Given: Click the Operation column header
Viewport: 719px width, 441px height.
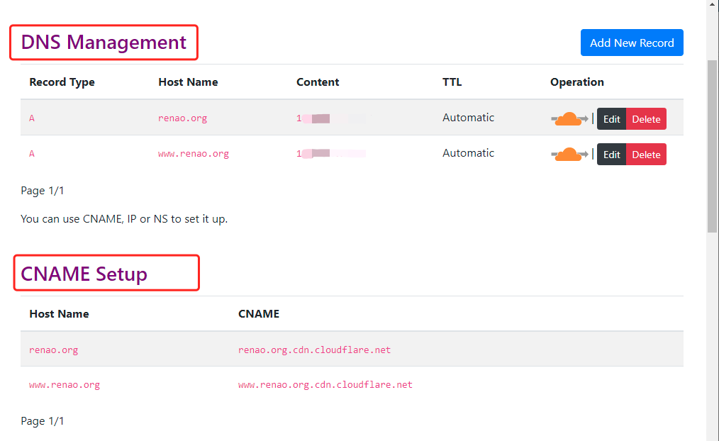Looking at the screenshot, I should pos(576,82).
